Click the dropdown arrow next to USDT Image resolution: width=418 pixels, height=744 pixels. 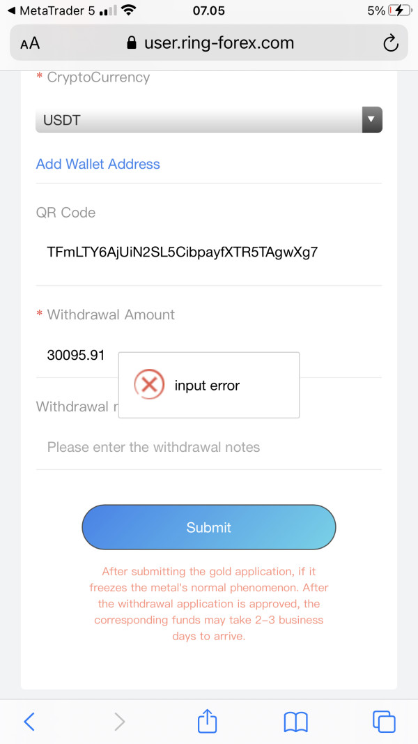coord(372,119)
